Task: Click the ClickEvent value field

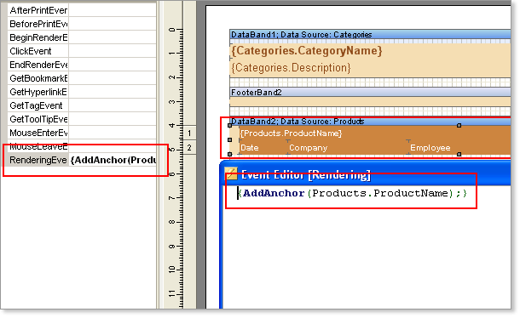Action: click(x=112, y=51)
